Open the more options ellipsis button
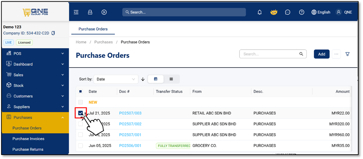This screenshot has width=363, height=159. point(336,54)
